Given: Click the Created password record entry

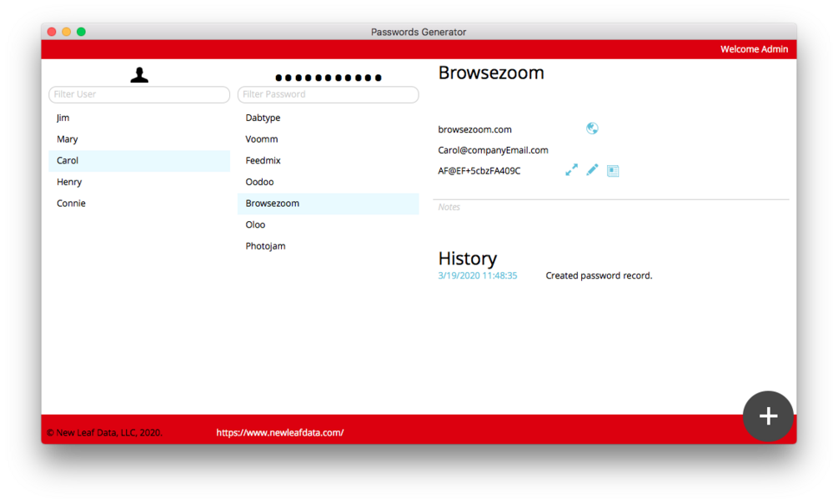Looking at the screenshot, I should point(599,275).
